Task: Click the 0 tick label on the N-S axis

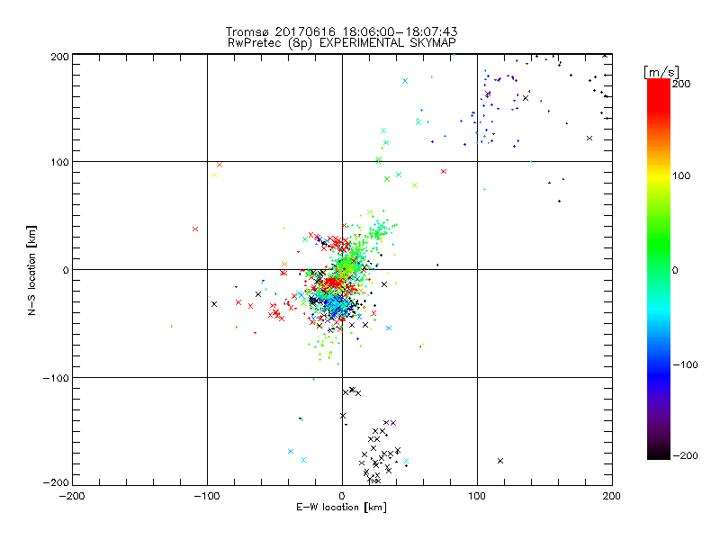Action: pyautogui.click(x=65, y=270)
